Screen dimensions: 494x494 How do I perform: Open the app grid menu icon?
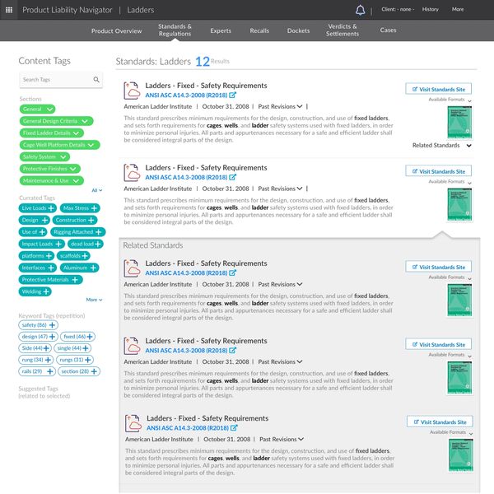point(8,10)
